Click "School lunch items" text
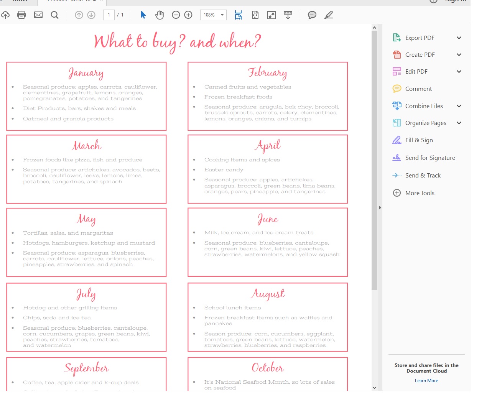Viewport: 492px width, 419px height. click(x=232, y=308)
